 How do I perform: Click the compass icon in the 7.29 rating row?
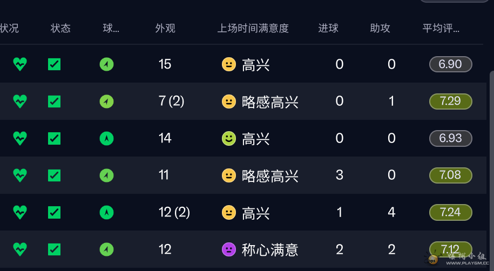107,101
